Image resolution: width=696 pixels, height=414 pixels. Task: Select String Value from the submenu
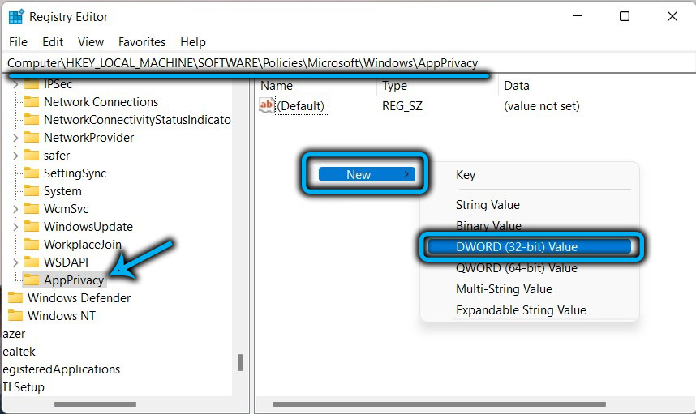coord(488,205)
